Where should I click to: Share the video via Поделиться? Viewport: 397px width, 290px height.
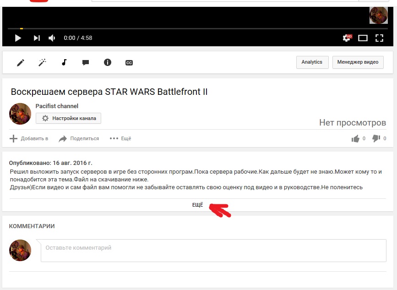point(79,138)
